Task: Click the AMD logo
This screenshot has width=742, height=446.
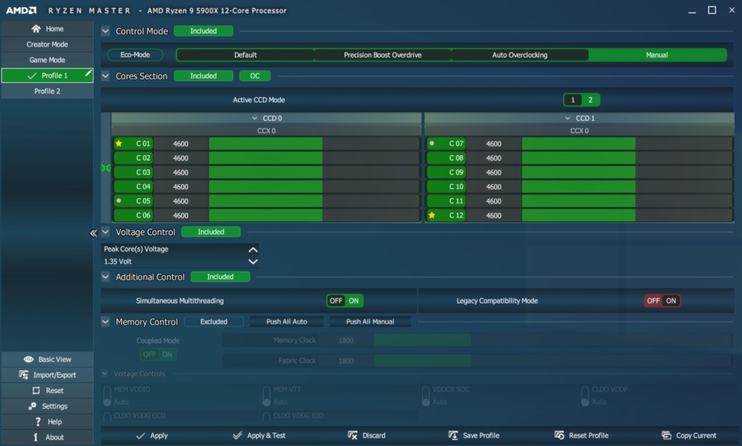Action: pos(21,10)
